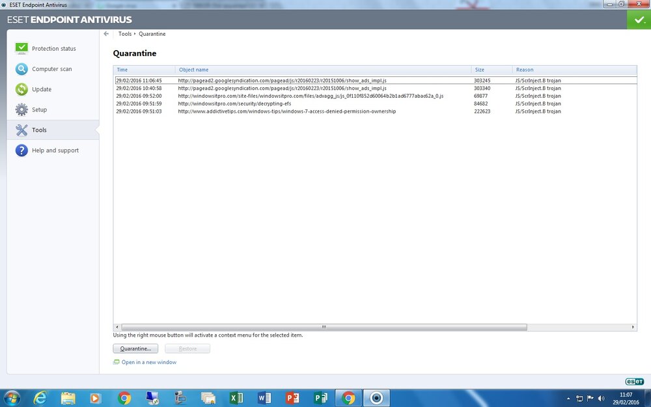
Task: Open the media player taskbar icon
Action: pyautogui.click(x=95, y=398)
